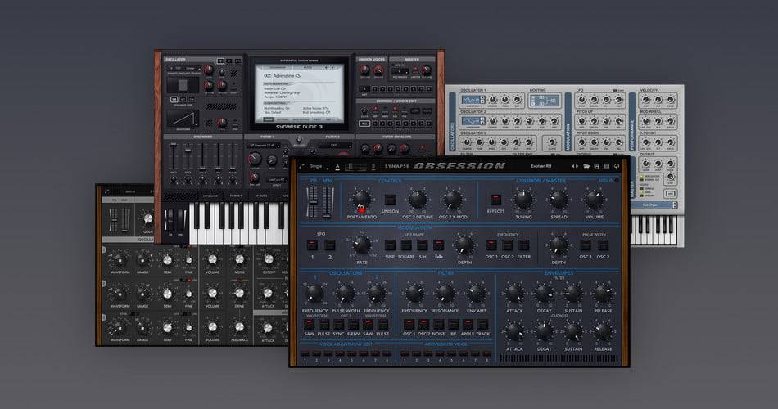
Task: Change Oscillator 1 waveform selector on white synth
Action: (473, 100)
